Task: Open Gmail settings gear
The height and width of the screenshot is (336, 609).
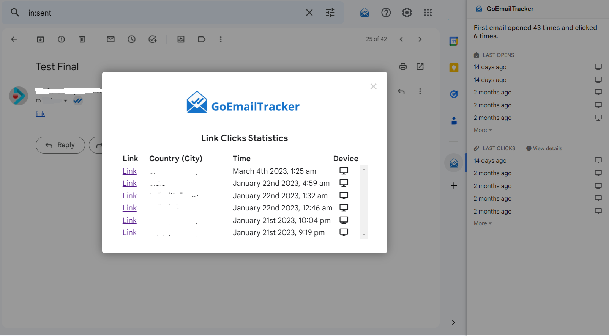Action: pos(407,13)
